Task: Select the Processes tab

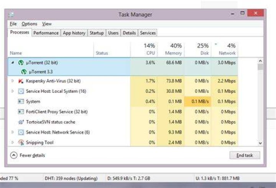Action: click(x=20, y=32)
